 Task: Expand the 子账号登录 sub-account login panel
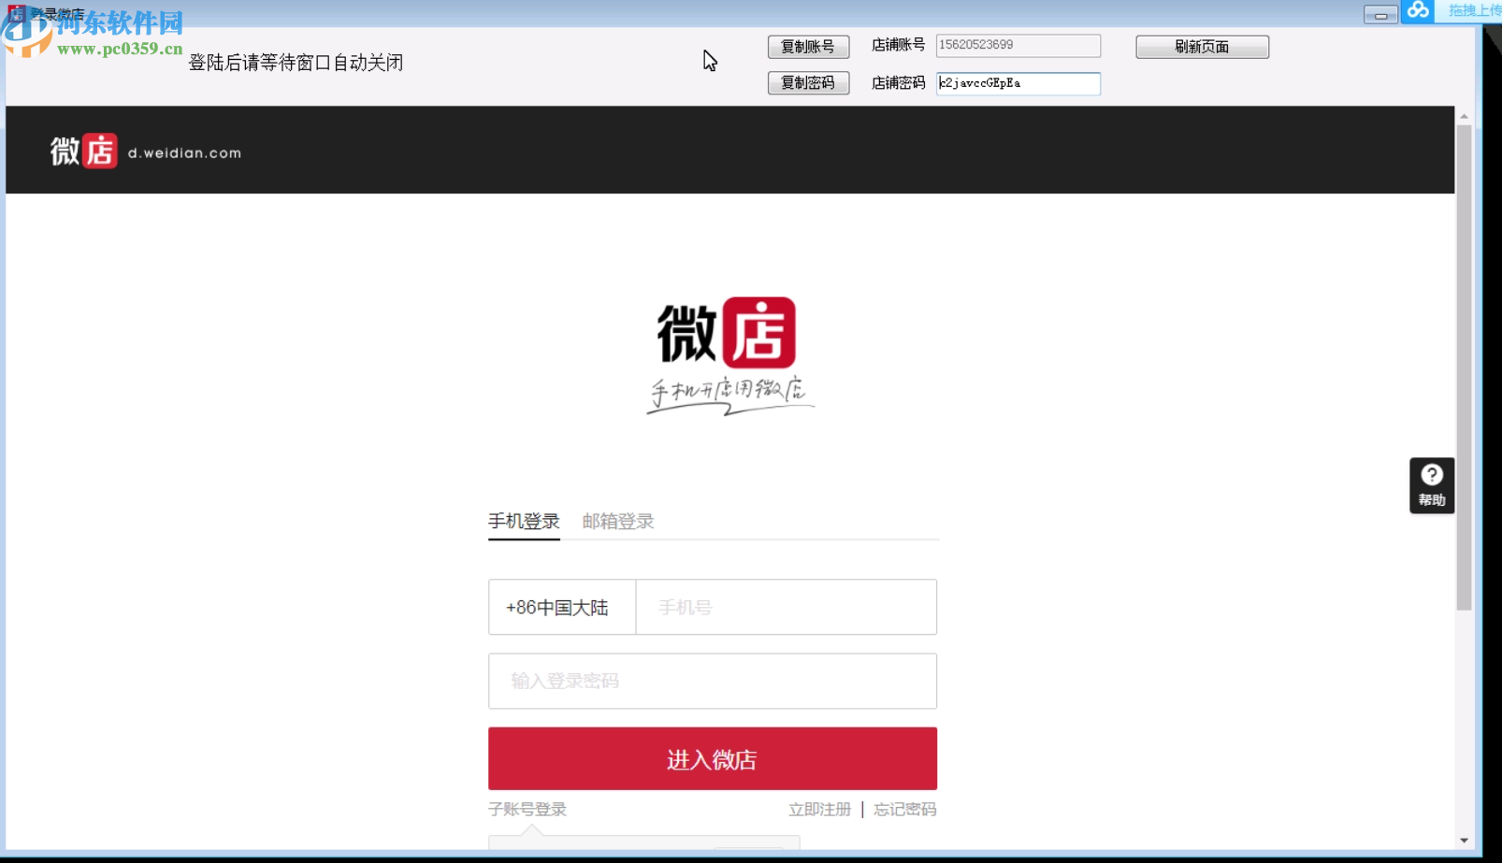coord(526,810)
